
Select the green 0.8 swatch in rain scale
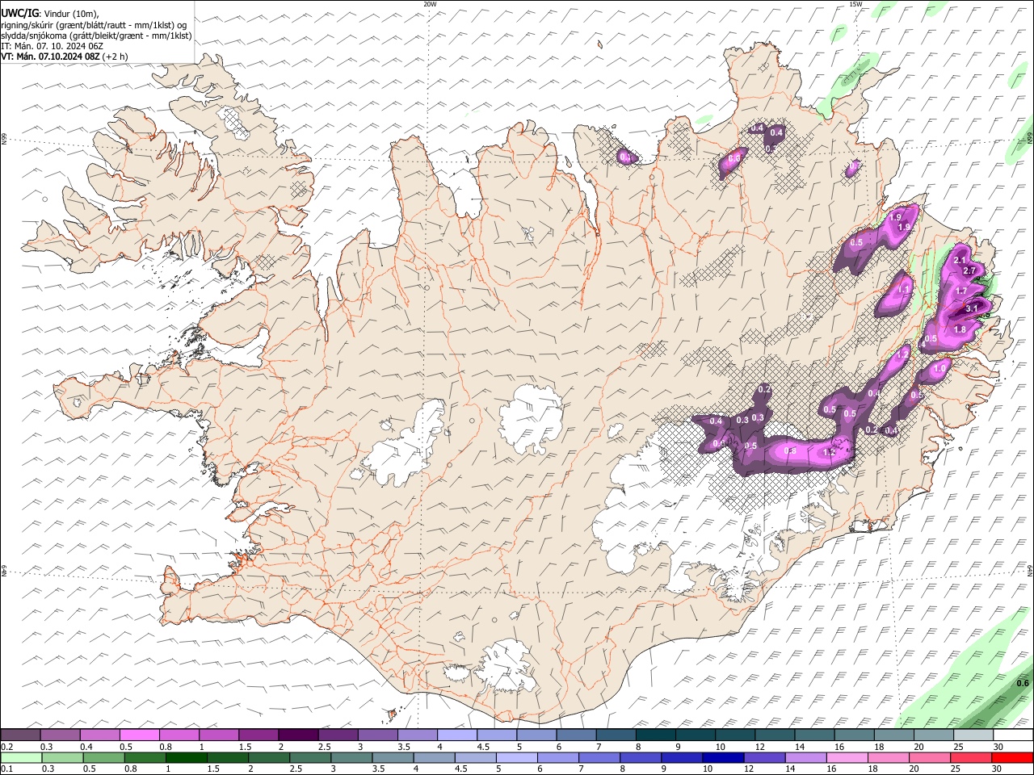tap(145, 758)
